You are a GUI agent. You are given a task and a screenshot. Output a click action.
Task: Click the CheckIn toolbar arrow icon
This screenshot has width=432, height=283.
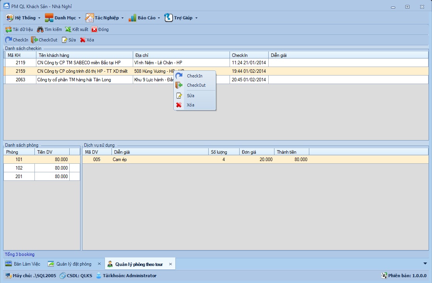point(8,40)
